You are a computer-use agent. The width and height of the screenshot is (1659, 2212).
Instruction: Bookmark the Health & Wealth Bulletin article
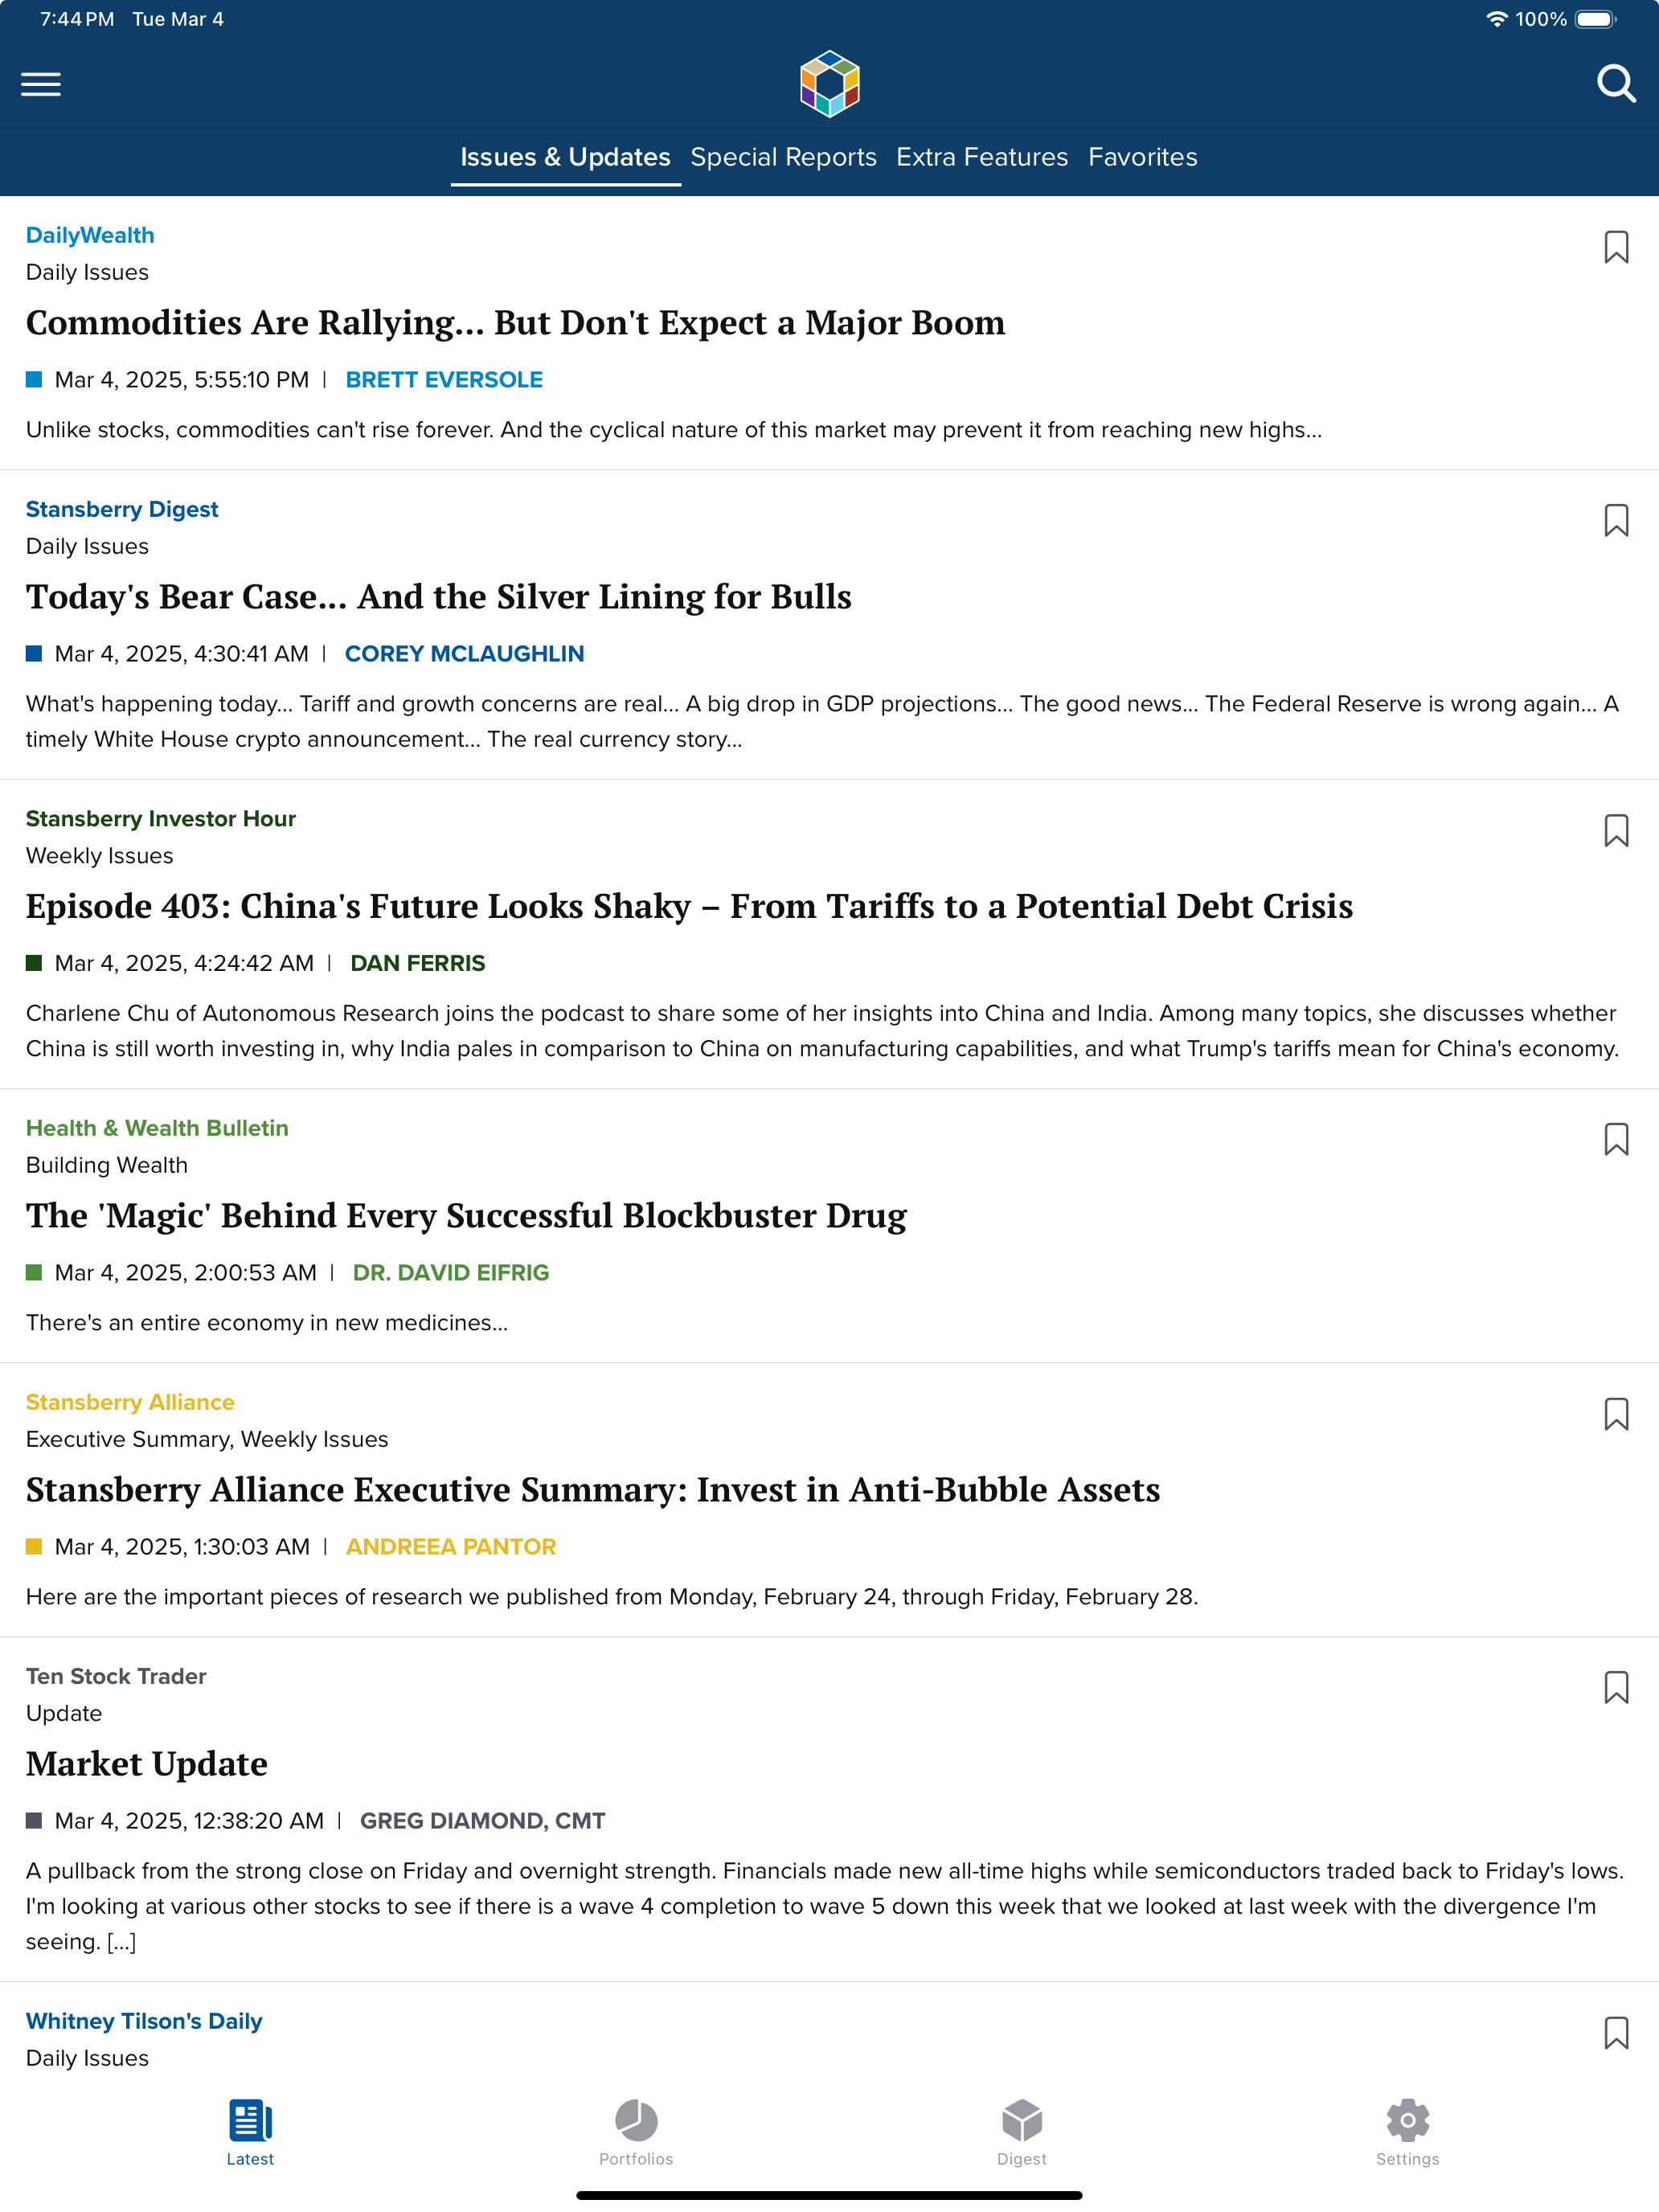[1616, 1139]
